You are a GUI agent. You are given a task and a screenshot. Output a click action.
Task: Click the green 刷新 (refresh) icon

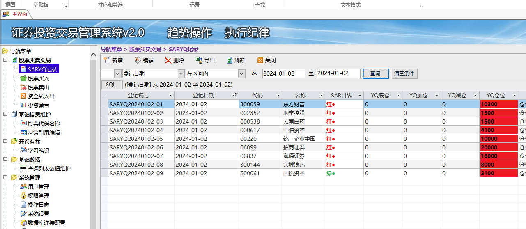pos(230,60)
